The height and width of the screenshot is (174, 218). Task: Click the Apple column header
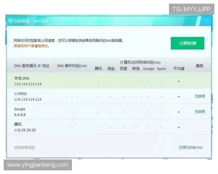161,69
